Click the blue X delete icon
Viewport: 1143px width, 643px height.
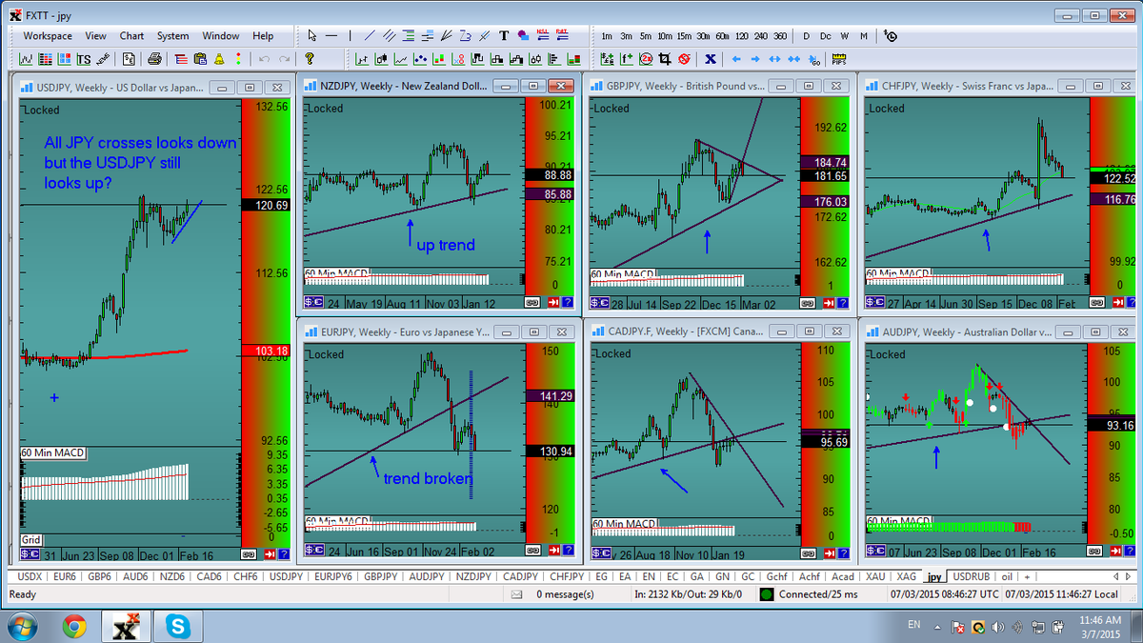point(711,59)
